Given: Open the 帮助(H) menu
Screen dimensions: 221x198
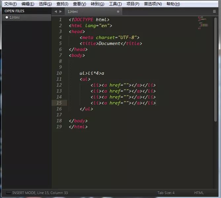Looking at the screenshot, I should point(173,4).
